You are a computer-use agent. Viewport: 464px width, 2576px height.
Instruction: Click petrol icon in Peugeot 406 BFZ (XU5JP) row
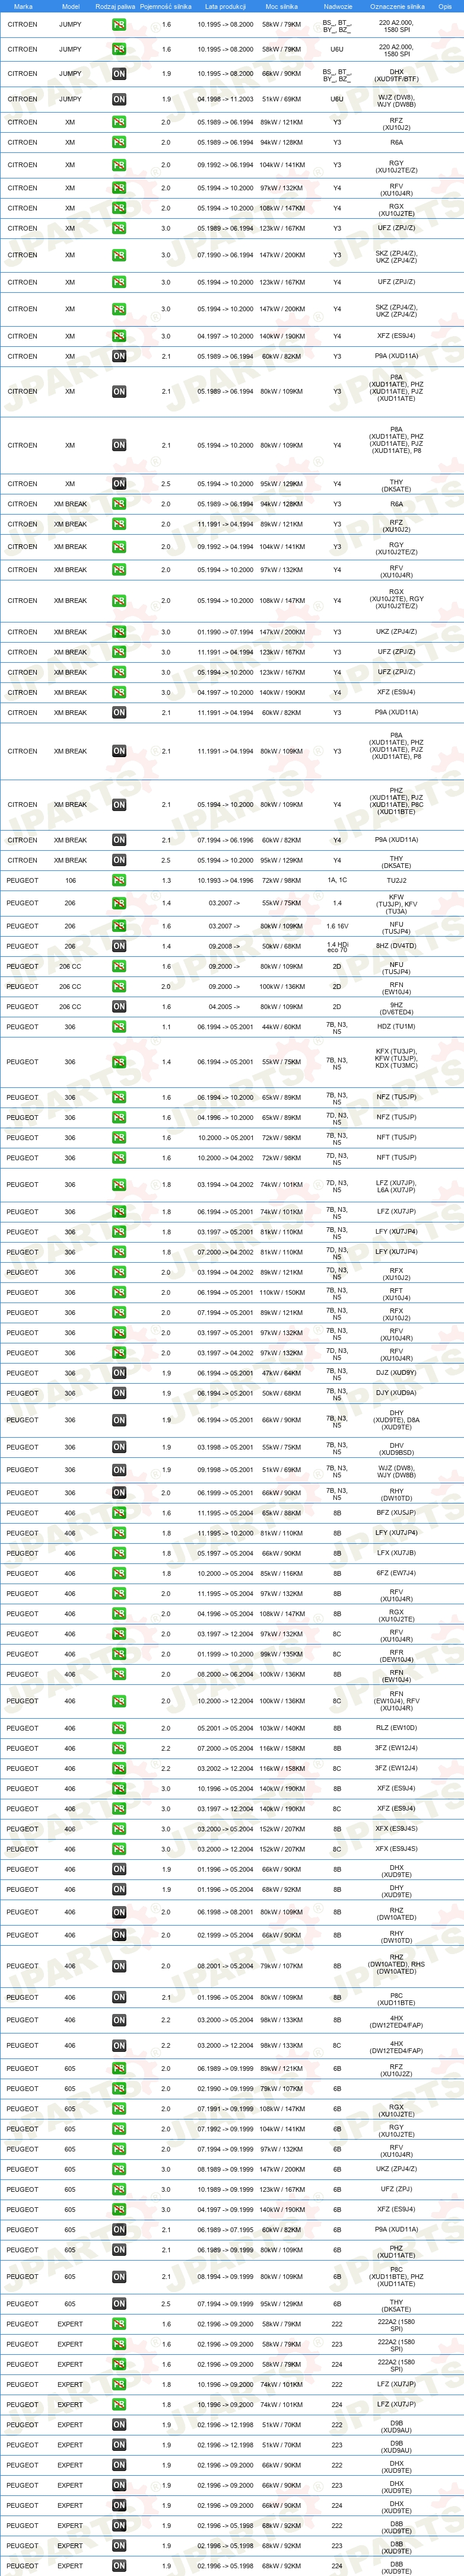pos(119,1513)
